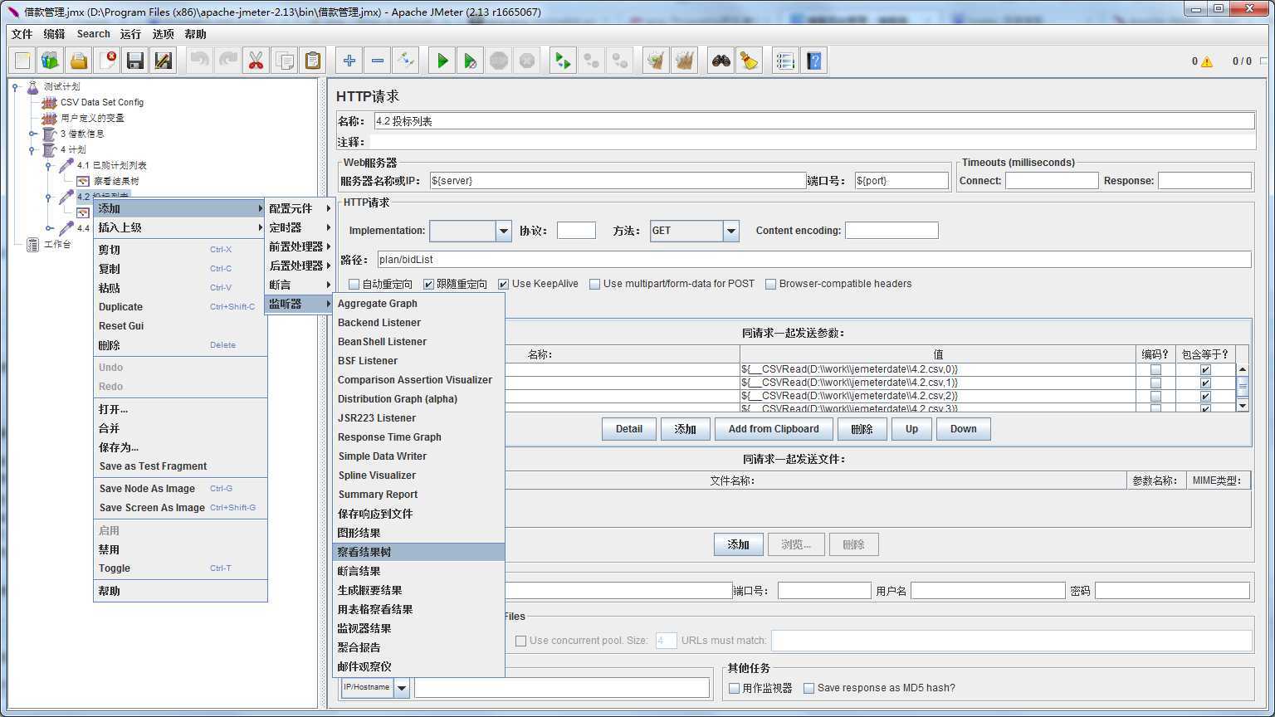The height and width of the screenshot is (717, 1275).
Task: Select 工作台 workbench tree node
Action: (x=57, y=245)
